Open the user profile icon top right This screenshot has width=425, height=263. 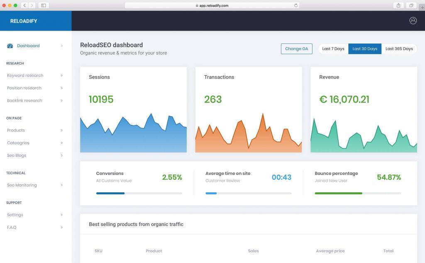(x=413, y=20)
